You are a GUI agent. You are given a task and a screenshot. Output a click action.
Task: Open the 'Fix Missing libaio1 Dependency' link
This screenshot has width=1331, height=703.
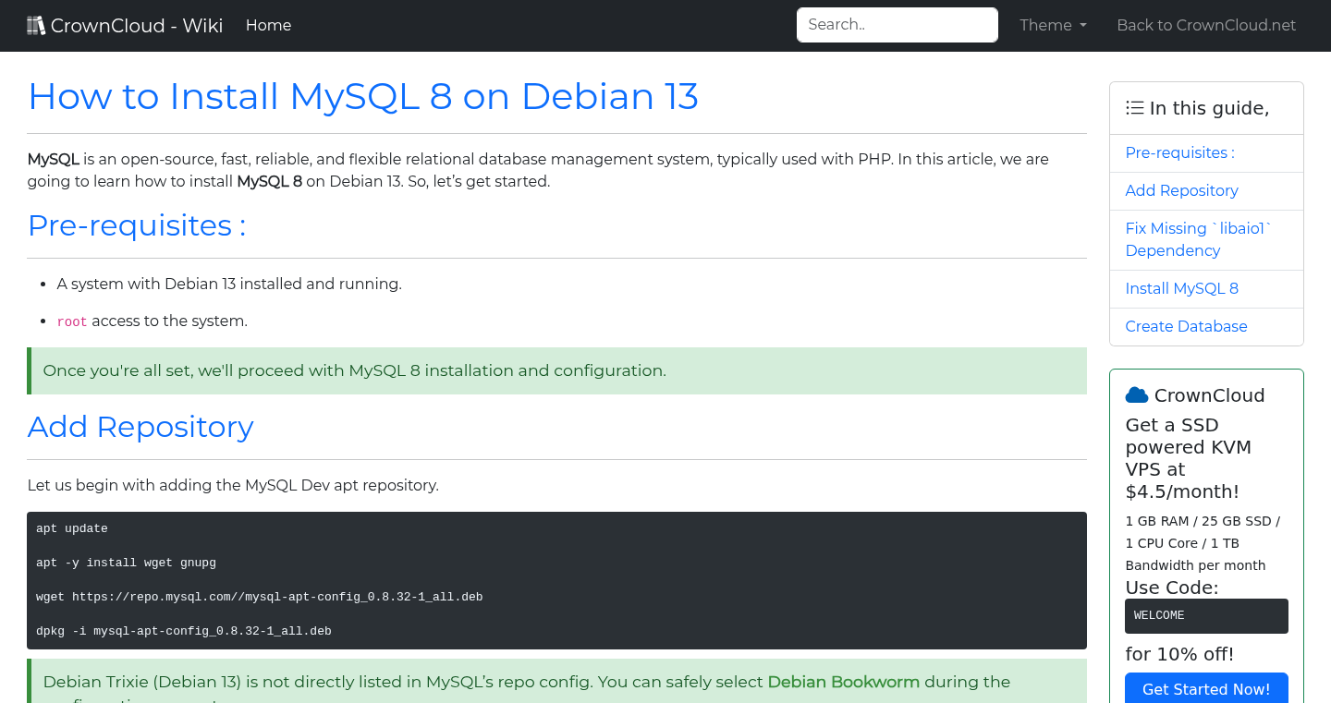point(1197,239)
